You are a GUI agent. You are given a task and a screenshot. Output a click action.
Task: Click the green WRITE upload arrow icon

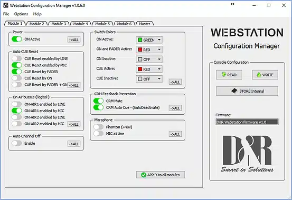click(259, 75)
